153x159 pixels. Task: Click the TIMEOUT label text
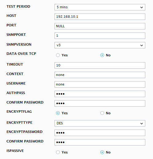point(15,64)
